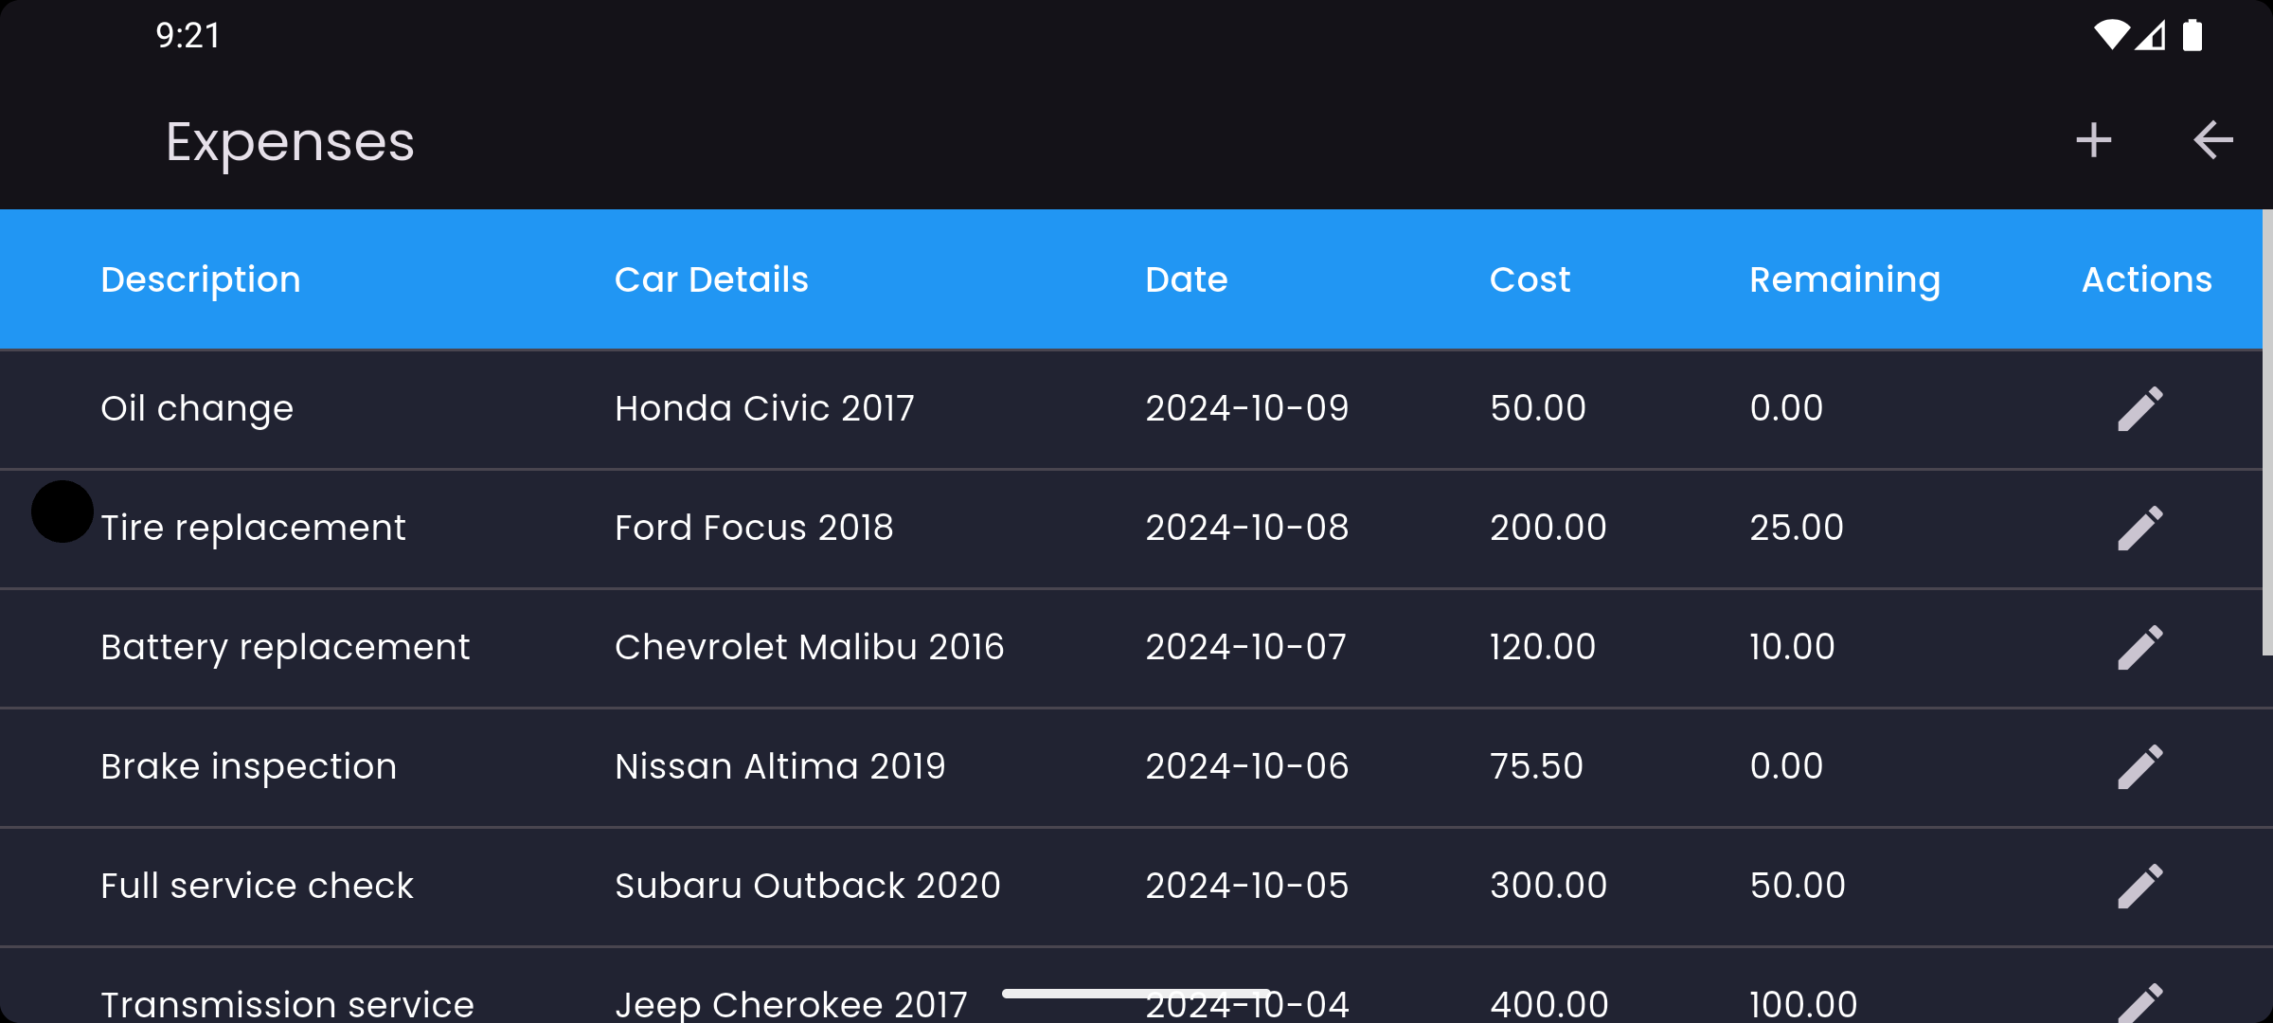
Task: Open the Expenses title heading
Action: point(289,139)
